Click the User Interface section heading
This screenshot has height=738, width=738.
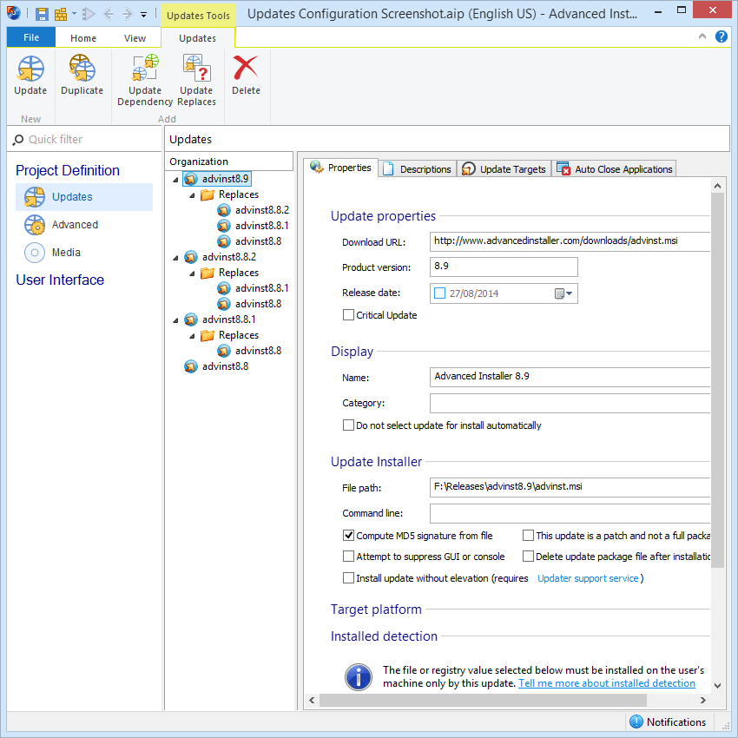coord(60,280)
